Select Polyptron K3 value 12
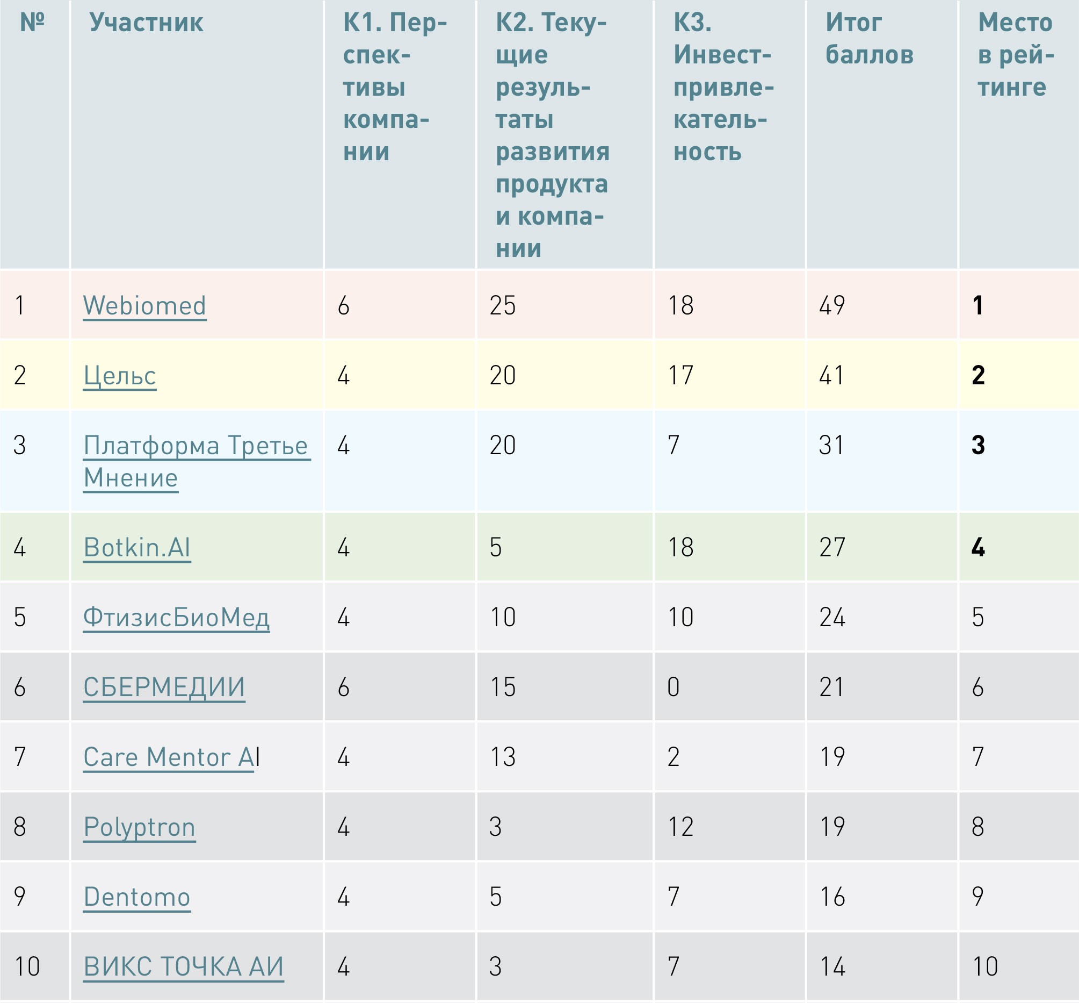1079x1003 pixels. point(680,827)
